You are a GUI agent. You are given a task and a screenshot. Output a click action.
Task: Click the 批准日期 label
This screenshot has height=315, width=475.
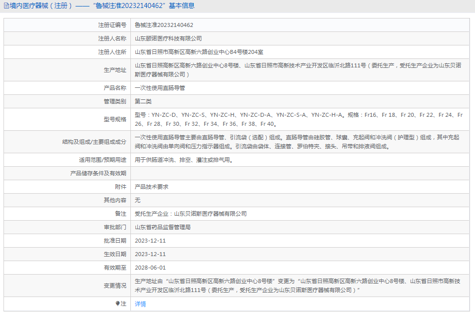tap(115, 241)
